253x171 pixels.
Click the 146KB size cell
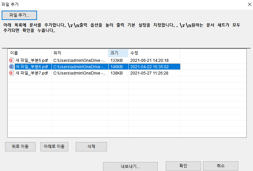[116, 67]
